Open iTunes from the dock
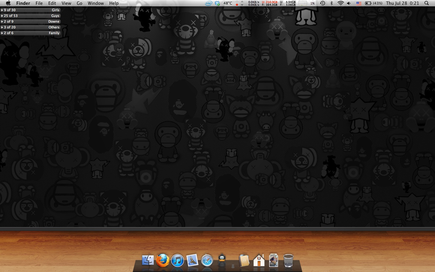Viewport: 435px width, 272px height. 177,260
